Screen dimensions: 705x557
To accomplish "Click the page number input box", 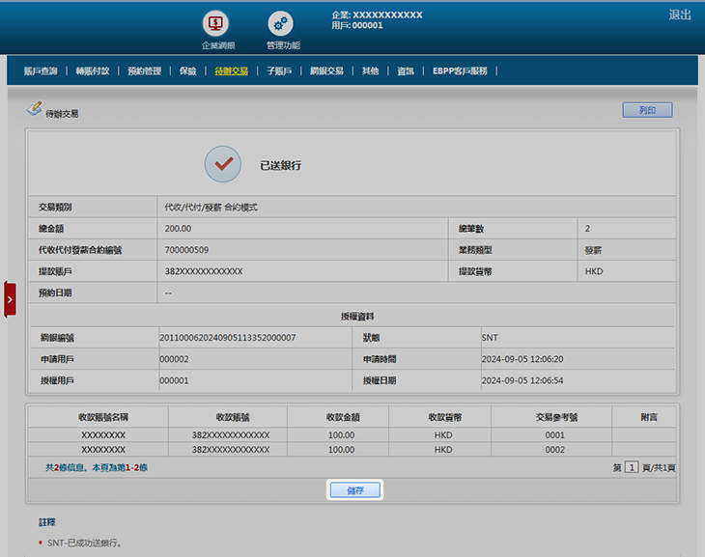I will [632, 467].
